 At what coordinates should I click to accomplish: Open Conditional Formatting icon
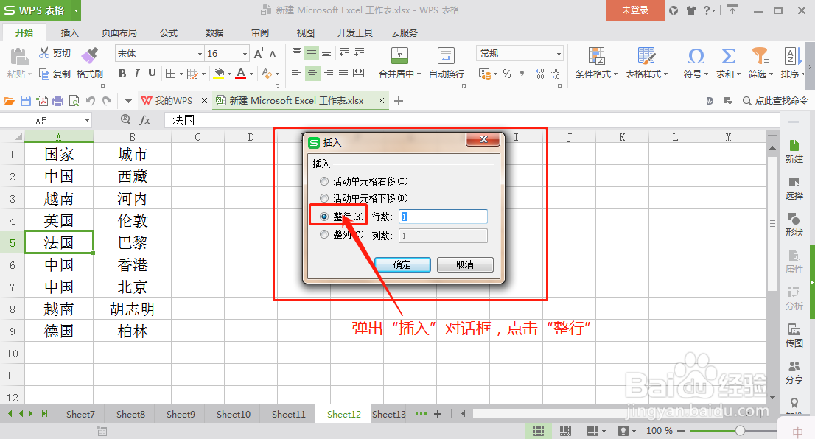(596, 55)
